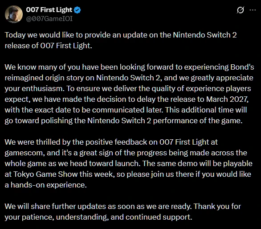Click the closing line 'your patience, understanding'
Viewport: 261px width, 229px height.
[x=98, y=217]
